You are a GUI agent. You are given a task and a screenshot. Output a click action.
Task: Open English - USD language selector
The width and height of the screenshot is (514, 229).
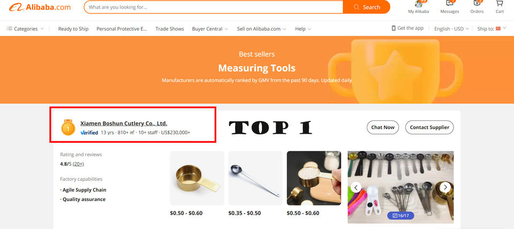pos(451,29)
